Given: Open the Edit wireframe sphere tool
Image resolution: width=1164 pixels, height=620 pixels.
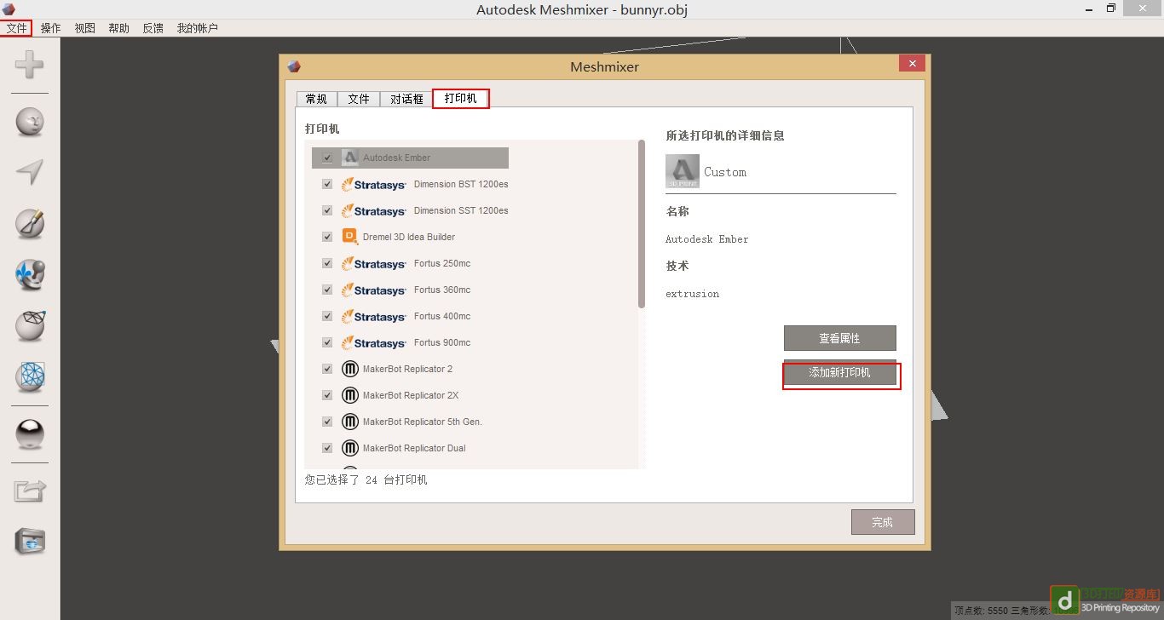Looking at the screenshot, I should pos(30,326).
